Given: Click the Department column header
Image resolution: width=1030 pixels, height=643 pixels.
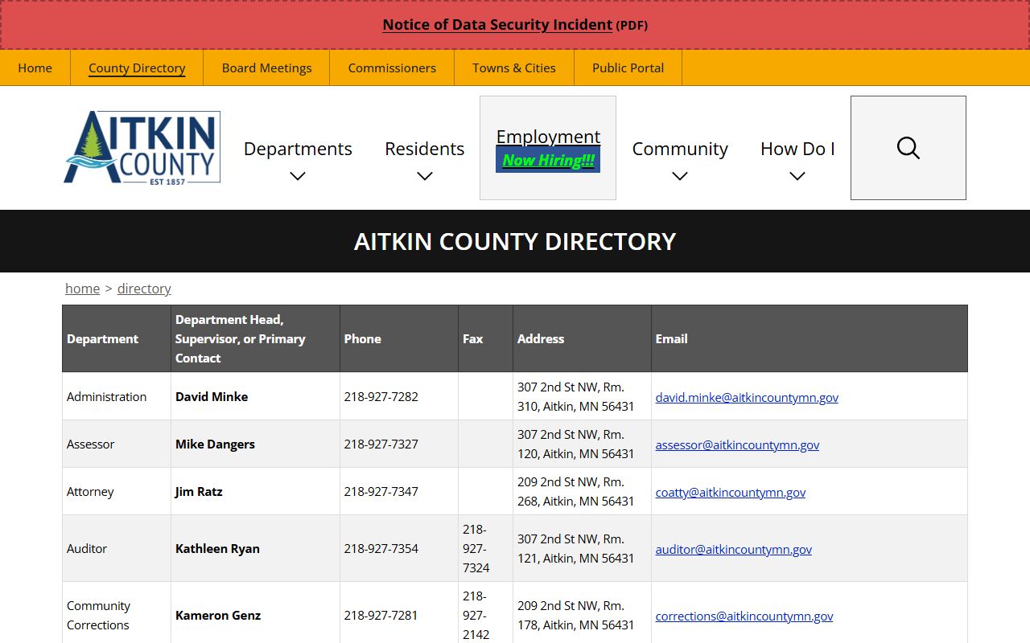Looking at the screenshot, I should click(117, 338).
